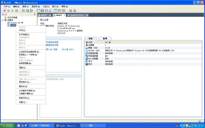Click the Capture Screen toolbar icon
The height and width of the screenshot is (128, 205).
coord(70,11)
